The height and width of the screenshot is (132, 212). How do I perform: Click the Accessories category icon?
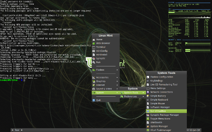click(94, 78)
